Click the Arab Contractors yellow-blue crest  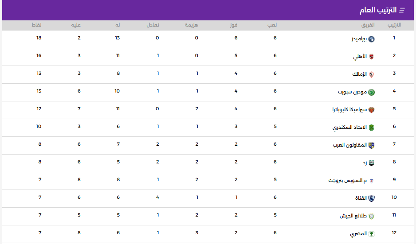point(372,145)
